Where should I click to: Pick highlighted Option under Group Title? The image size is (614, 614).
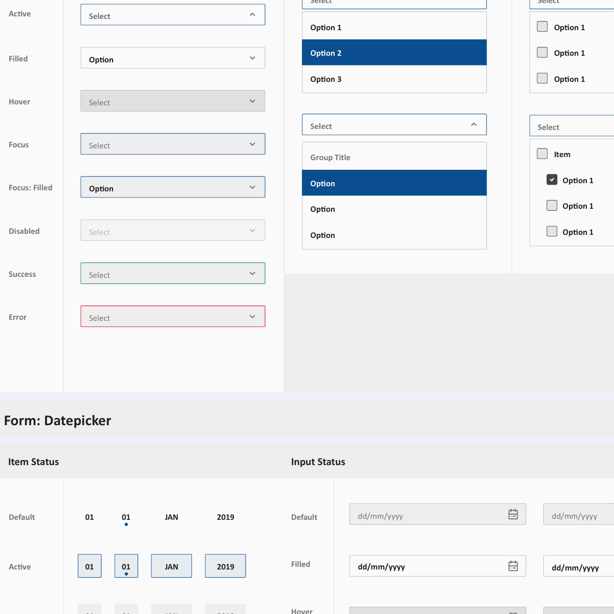394,183
